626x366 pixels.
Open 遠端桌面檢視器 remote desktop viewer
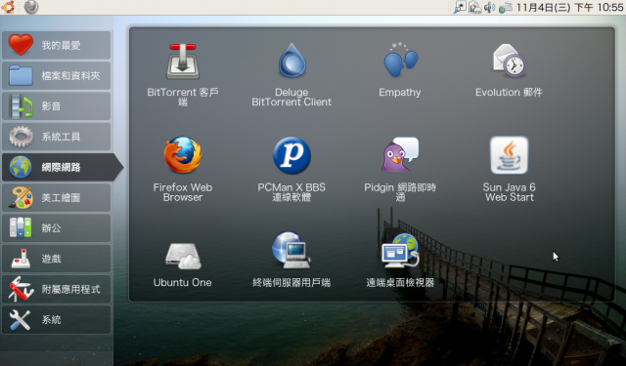coord(400,260)
